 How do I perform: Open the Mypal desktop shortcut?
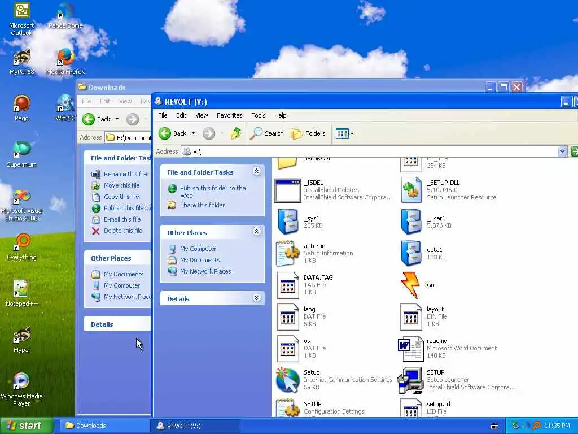click(21, 340)
